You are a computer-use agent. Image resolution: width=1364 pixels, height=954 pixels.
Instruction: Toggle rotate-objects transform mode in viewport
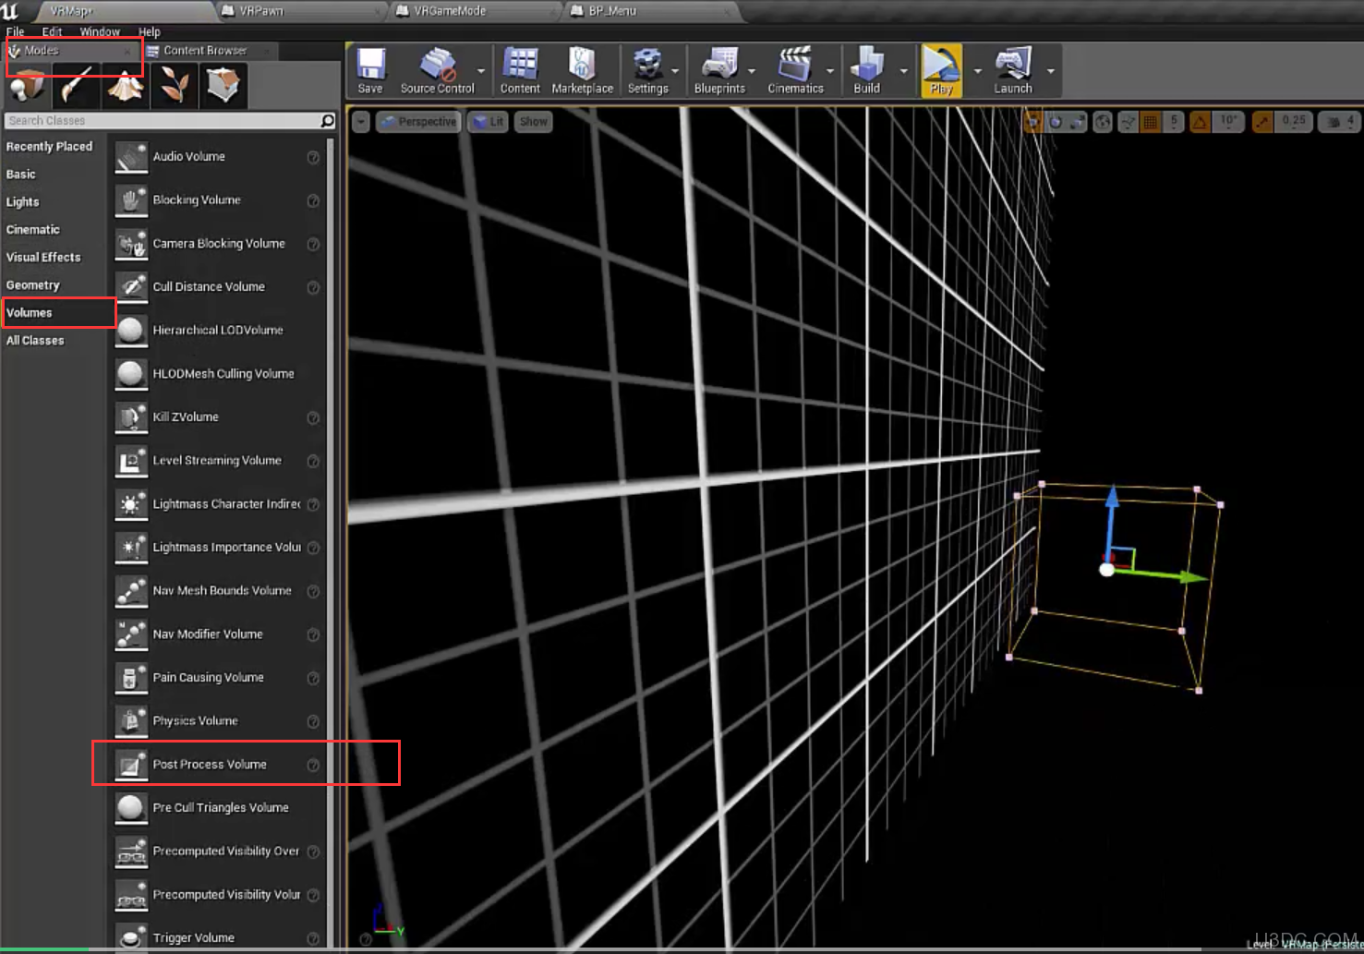coord(1056,122)
